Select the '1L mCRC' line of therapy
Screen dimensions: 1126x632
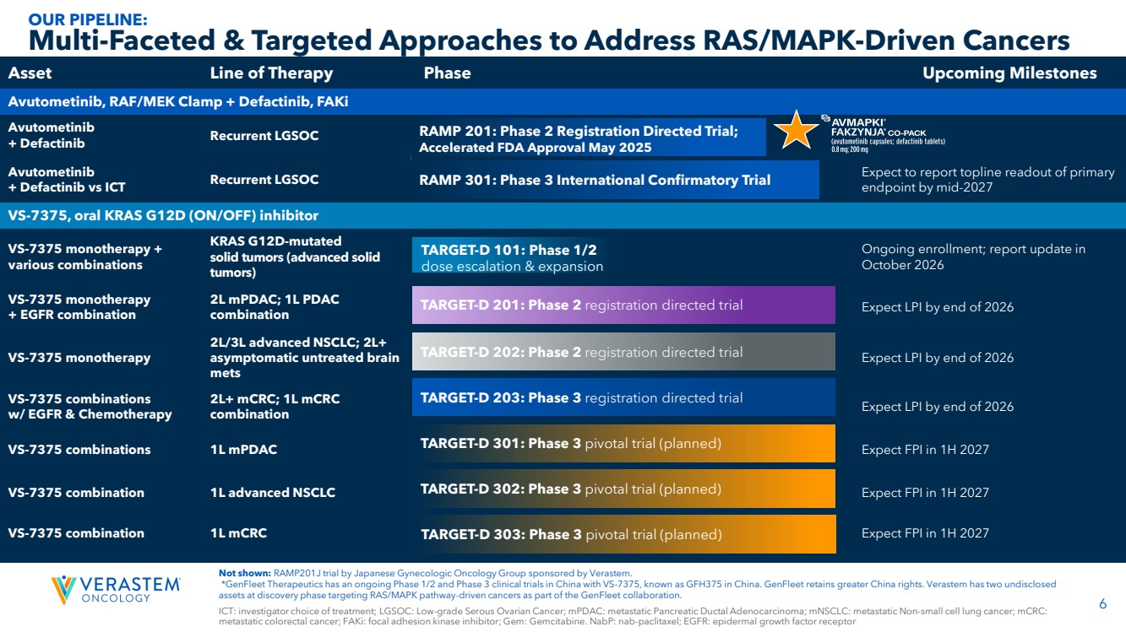click(238, 533)
